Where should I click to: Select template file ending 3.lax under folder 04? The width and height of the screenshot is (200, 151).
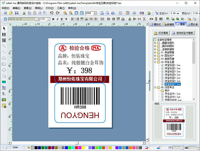pyautogui.click(x=172, y=71)
